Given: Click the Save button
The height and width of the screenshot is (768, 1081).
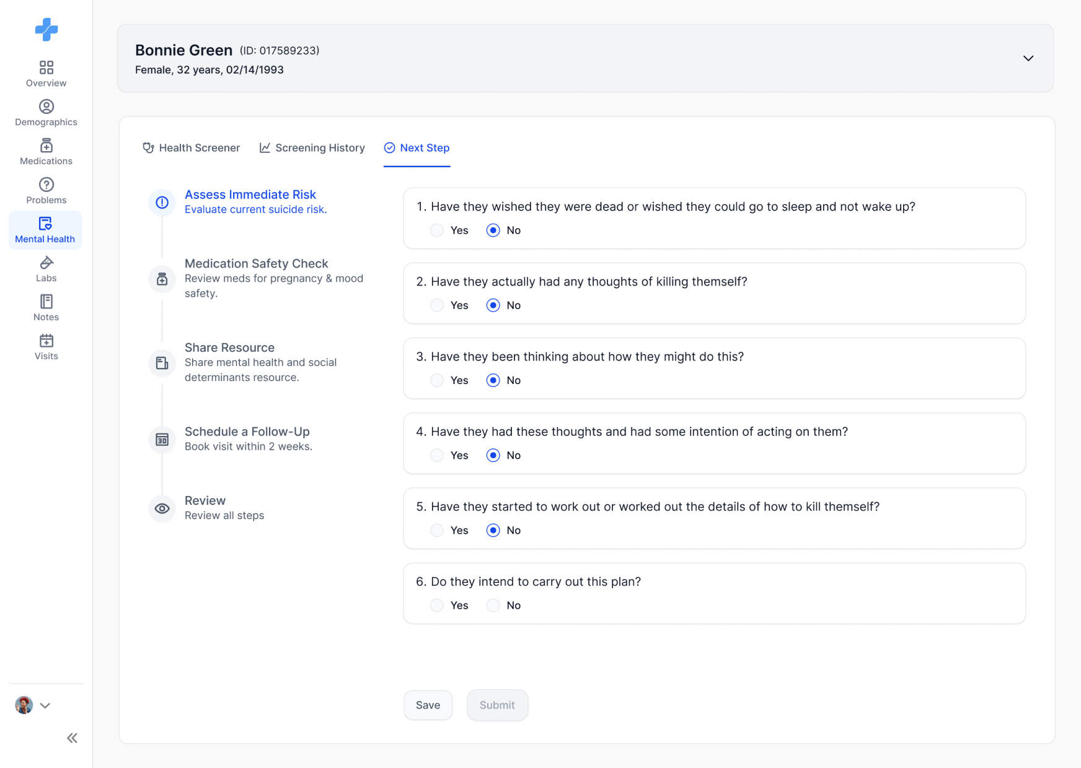Looking at the screenshot, I should [x=428, y=705].
